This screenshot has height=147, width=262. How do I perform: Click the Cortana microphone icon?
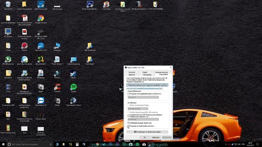click(x=51, y=144)
